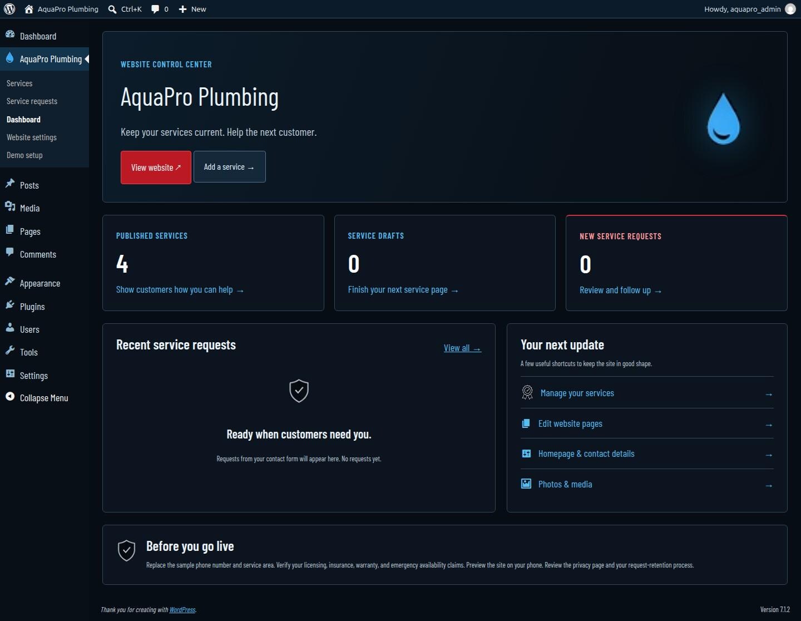Click the Ready when customers need you. heading
The width and height of the screenshot is (801, 621).
point(299,435)
